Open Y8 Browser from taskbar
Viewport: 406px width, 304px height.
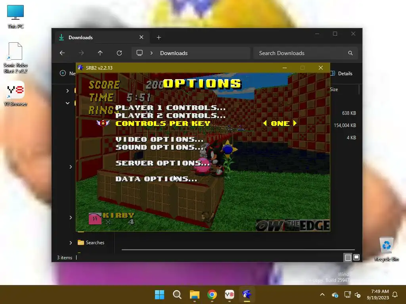230,294
